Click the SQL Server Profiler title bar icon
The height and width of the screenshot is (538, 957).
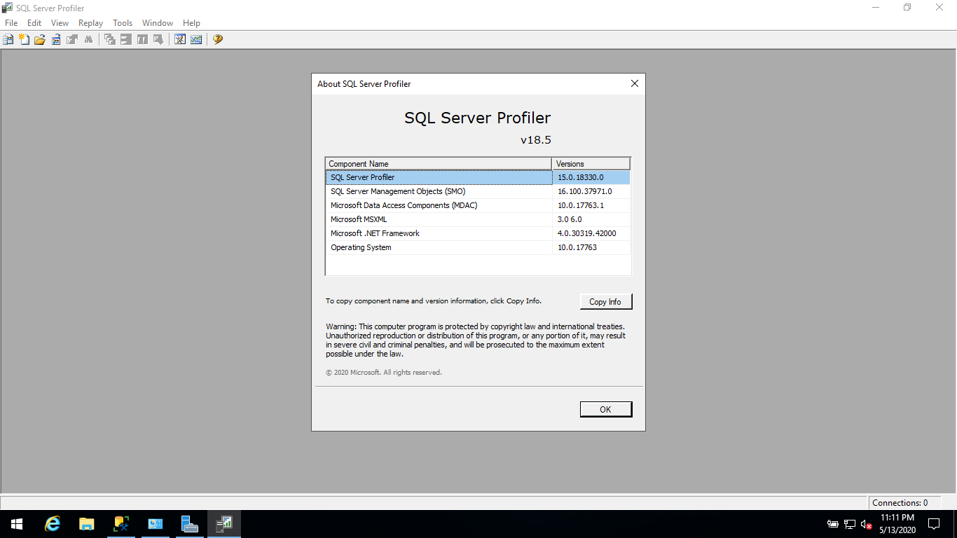(x=7, y=8)
